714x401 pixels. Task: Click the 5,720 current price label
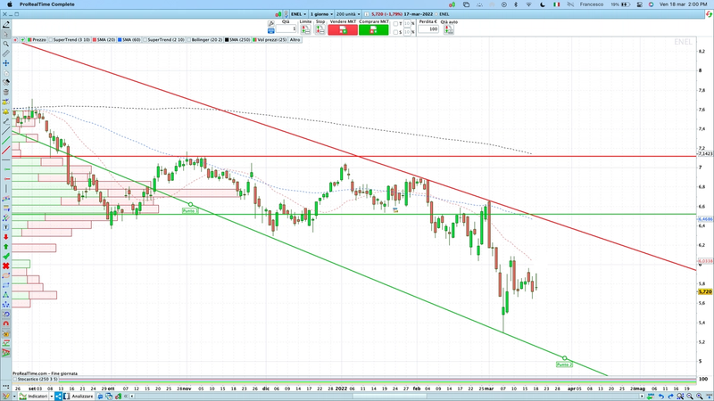tap(705, 292)
